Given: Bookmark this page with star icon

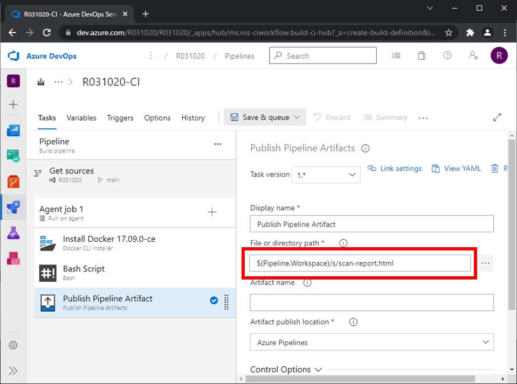Looking at the screenshot, I should (x=449, y=33).
